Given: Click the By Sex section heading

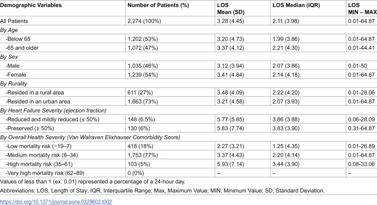Looking at the screenshot, I should (x=9, y=57).
